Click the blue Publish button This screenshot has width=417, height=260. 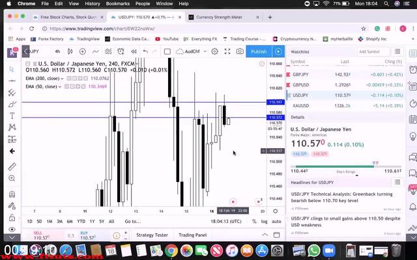coord(259,51)
